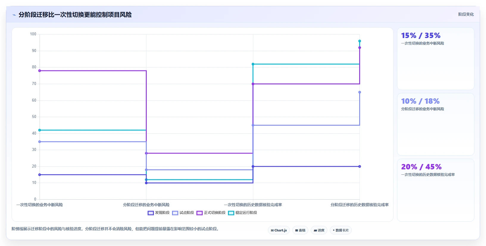Click the teal 稳定运行阶段 point at 12
The width and height of the screenshot is (486, 246).
146,180
